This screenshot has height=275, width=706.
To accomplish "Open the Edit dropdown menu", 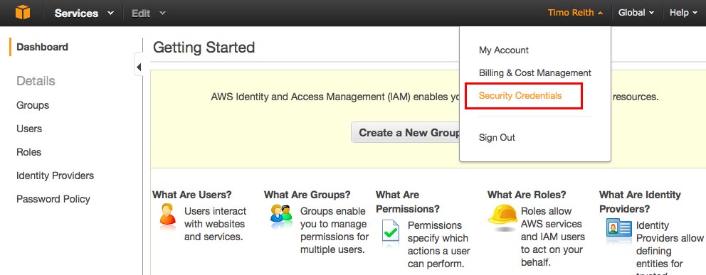I will pyautogui.click(x=149, y=13).
